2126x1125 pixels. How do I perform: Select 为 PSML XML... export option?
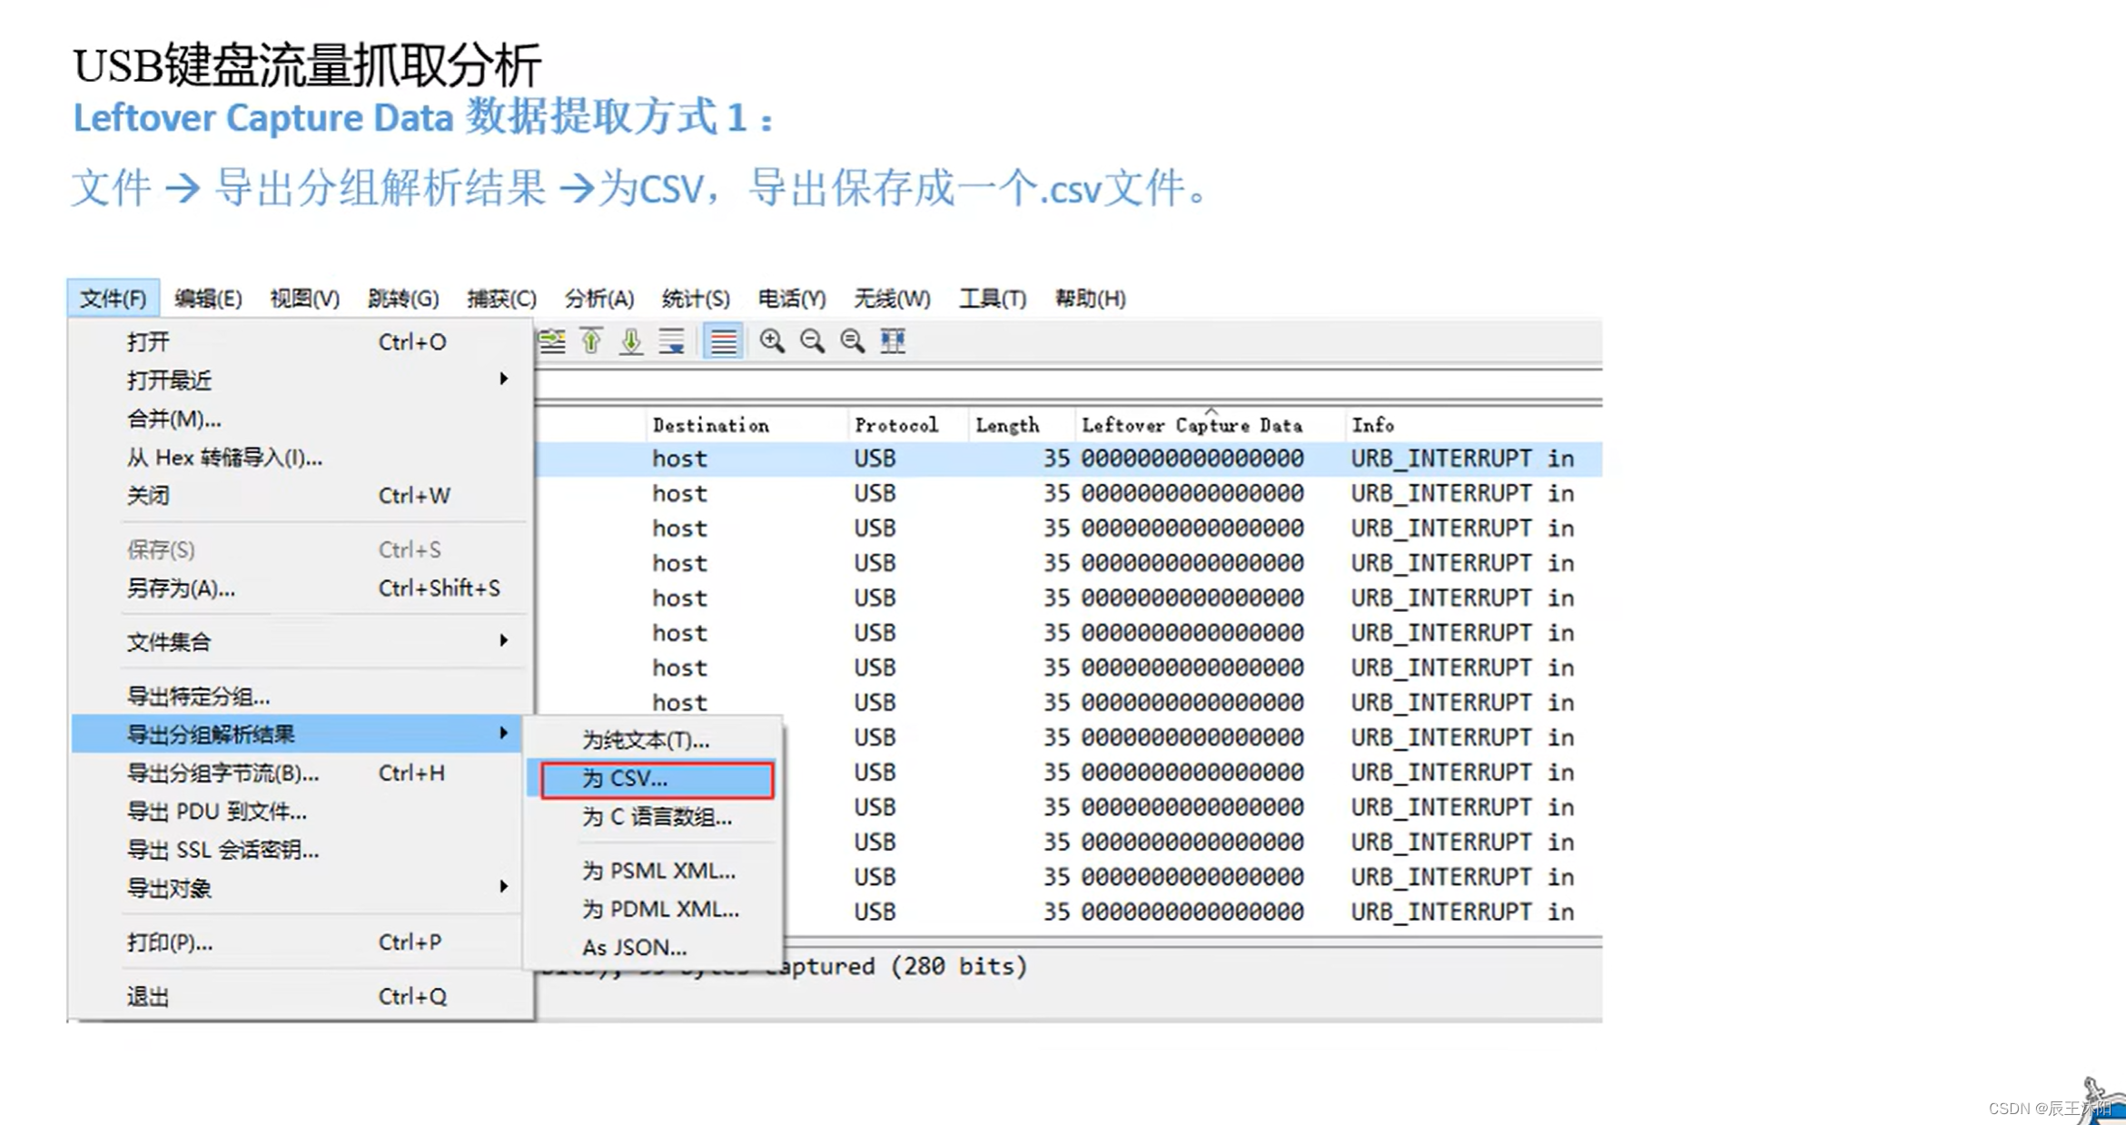coord(653,871)
